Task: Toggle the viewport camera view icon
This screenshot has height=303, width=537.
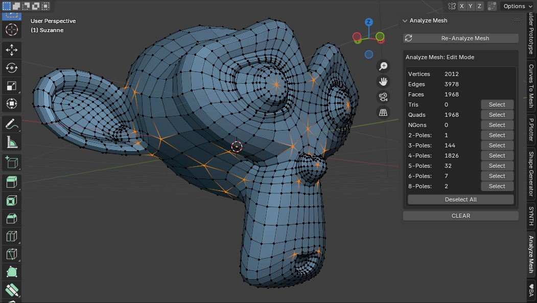Action: click(382, 96)
